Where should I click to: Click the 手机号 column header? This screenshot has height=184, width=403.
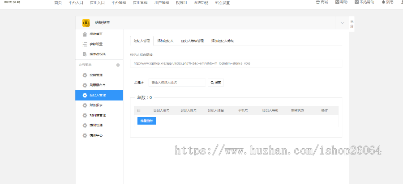[243, 110]
